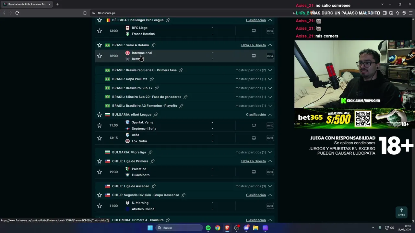Open Tabla En Directo for Brasil Serie A

point(253,45)
